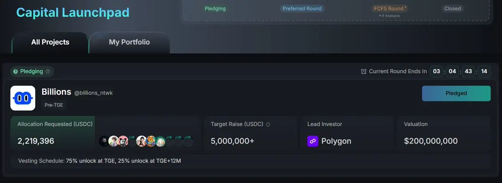Screen dimensions: 502x183
Task: Click the Valuation $200,000,000 card
Action: point(443,135)
